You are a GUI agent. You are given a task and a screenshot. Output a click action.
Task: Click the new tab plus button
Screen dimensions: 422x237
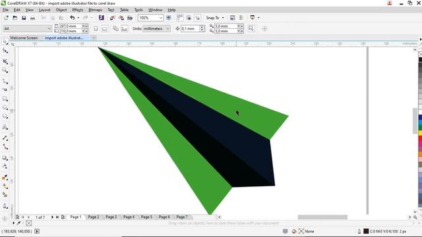coord(94,38)
